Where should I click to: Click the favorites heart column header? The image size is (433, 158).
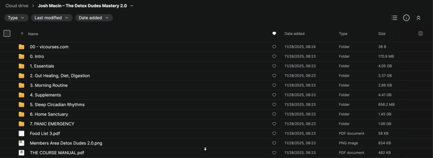coord(274,34)
